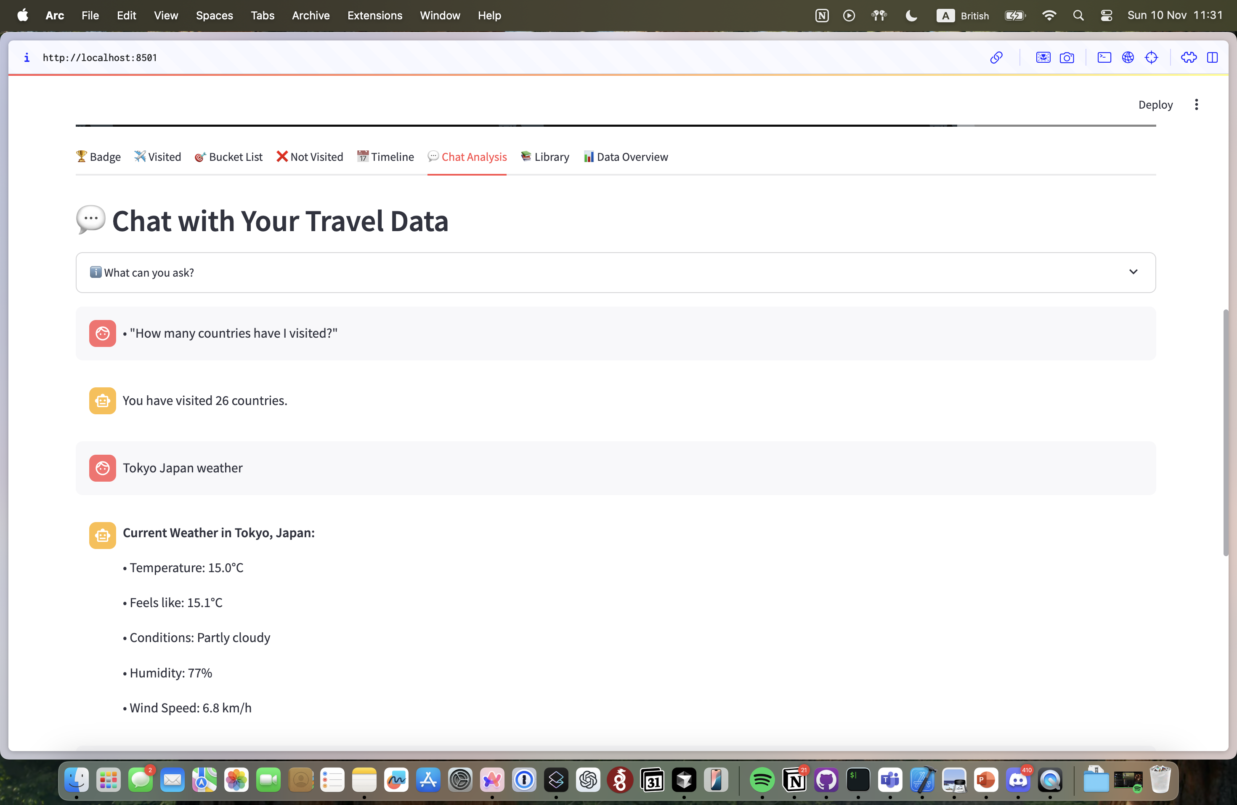Click the site info icon beside URL
This screenshot has width=1237, height=805.
pyautogui.click(x=27, y=57)
